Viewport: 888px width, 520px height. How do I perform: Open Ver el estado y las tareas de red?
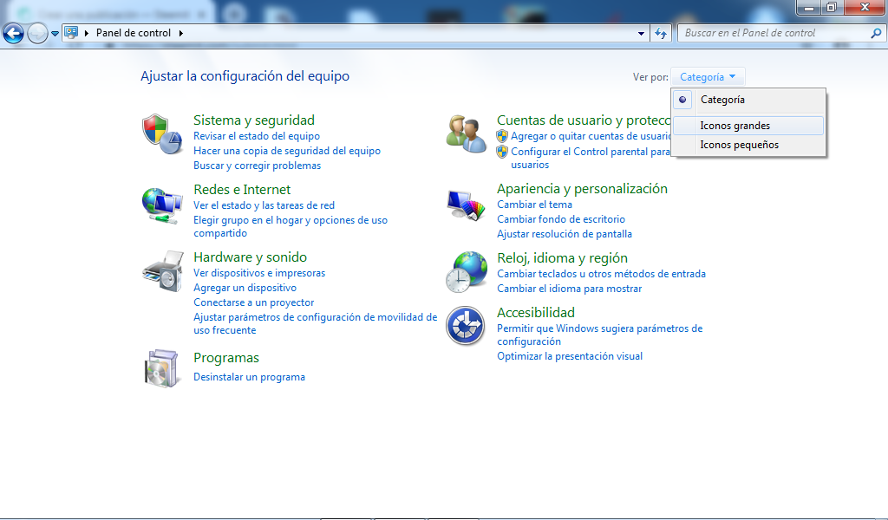(x=264, y=205)
